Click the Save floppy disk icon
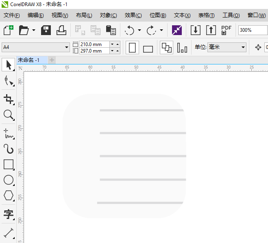 click(x=46, y=30)
